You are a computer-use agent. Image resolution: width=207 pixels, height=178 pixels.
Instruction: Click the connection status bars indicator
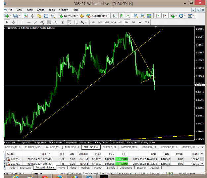coord(170,174)
